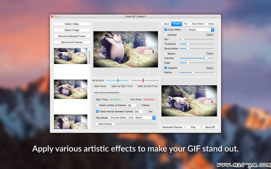The height and width of the screenshot is (169, 271).
Task: Click Mark as End Time
Action: point(147,86)
